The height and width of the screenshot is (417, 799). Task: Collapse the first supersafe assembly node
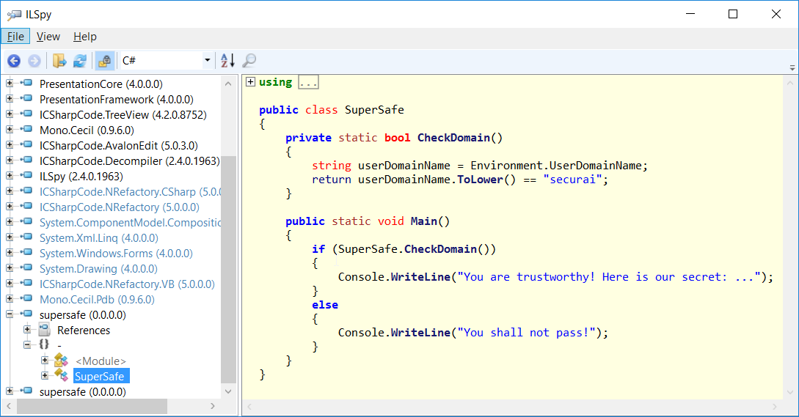(10, 314)
